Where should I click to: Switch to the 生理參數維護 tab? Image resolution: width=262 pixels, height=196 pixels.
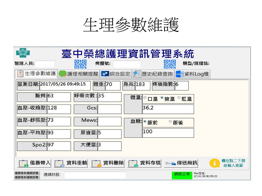(x=36, y=74)
